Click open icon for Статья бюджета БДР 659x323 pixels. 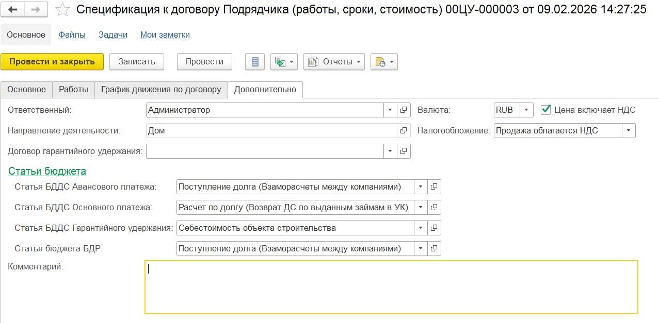click(434, 248)
